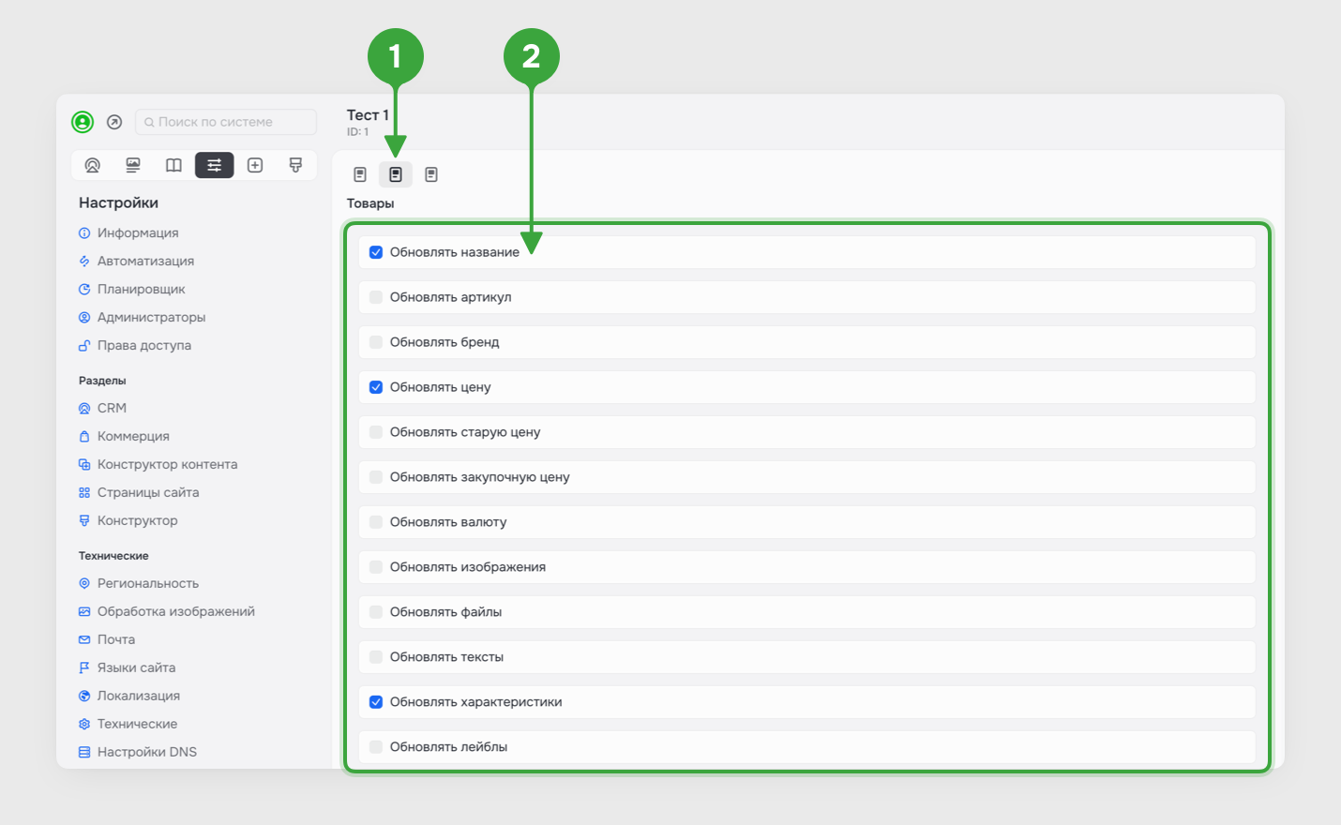Screen dimensions: 1341x825
Task: Enable the Обновлять артикул checkbox
Action: [376, 297]
